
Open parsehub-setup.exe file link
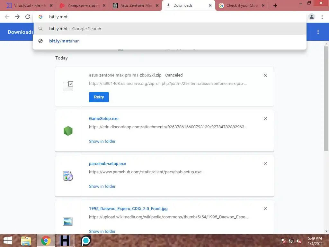click(107, 164)
